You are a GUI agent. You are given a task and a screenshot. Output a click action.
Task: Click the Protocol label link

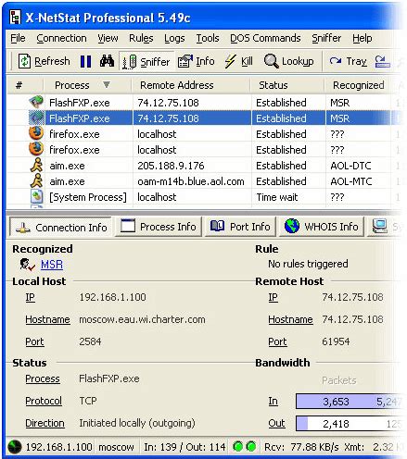tap(44, 401)
